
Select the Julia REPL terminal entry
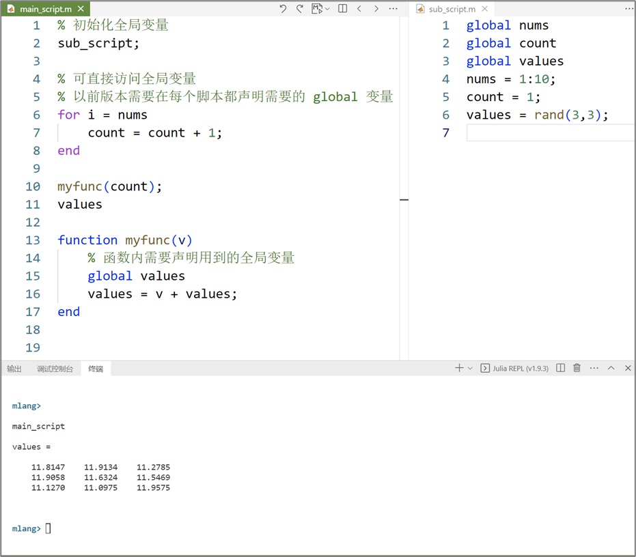pyautogui.click(x=514, y=367)
